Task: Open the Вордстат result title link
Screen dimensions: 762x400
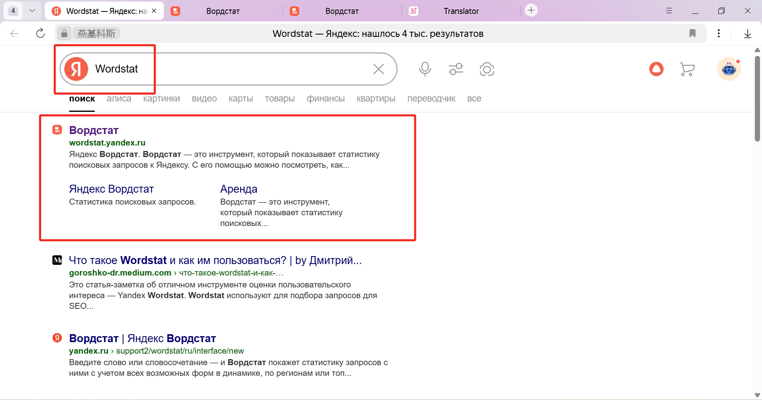Action: (x=94, y=130)
